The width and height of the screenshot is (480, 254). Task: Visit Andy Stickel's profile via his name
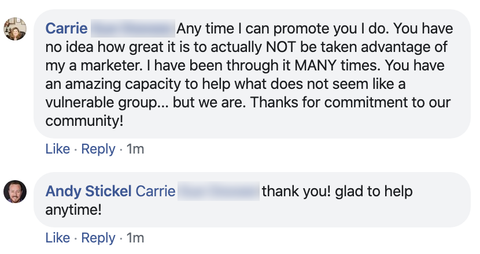click(88, 191)
